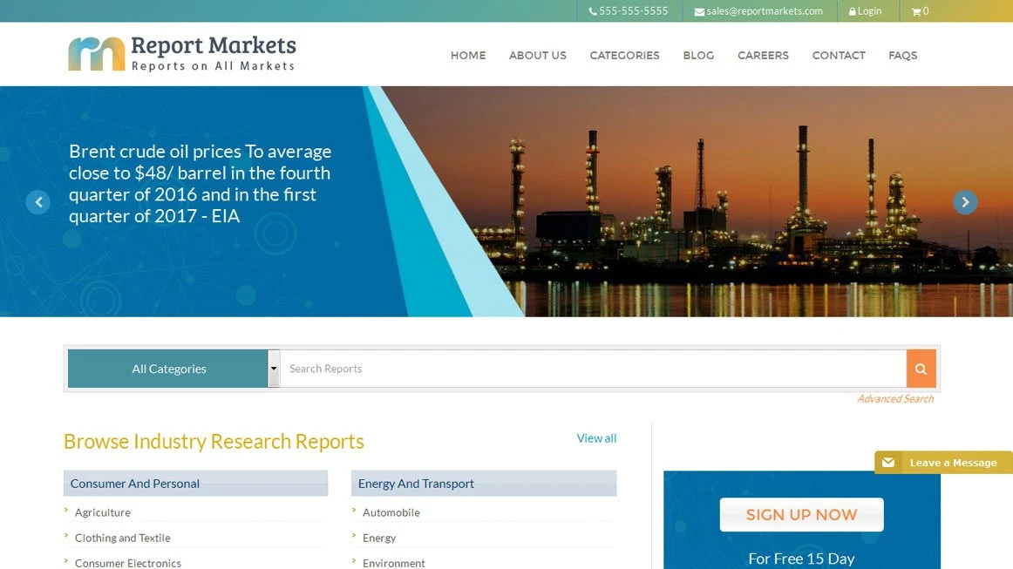The image size is (1013, 569).
Task: Open the shopping cart icon
Action: 916,11
